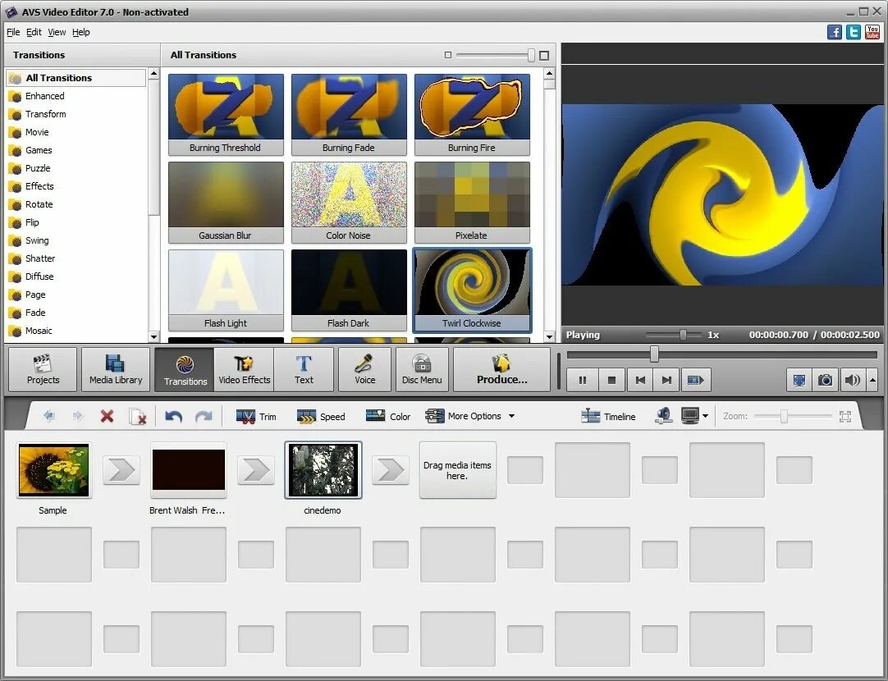Open the Text tool

(304, 370)
